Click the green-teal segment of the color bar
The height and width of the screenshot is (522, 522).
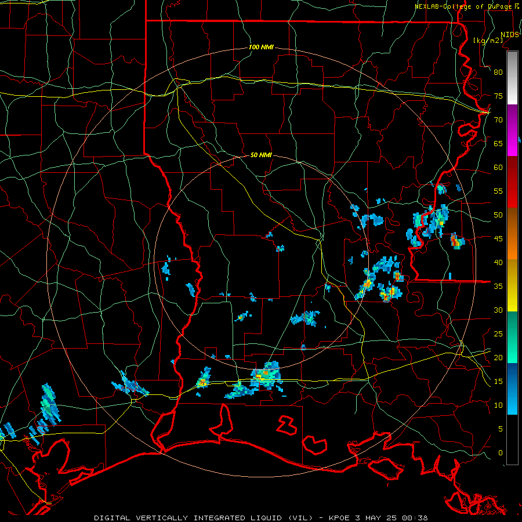pos(512,337)
